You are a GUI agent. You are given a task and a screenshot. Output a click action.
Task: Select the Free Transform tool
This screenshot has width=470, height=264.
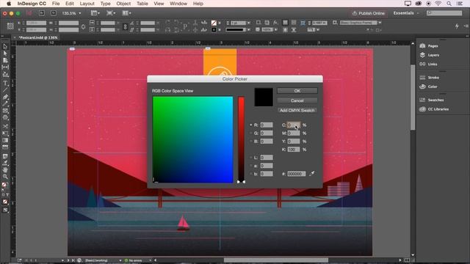(5, 133)
